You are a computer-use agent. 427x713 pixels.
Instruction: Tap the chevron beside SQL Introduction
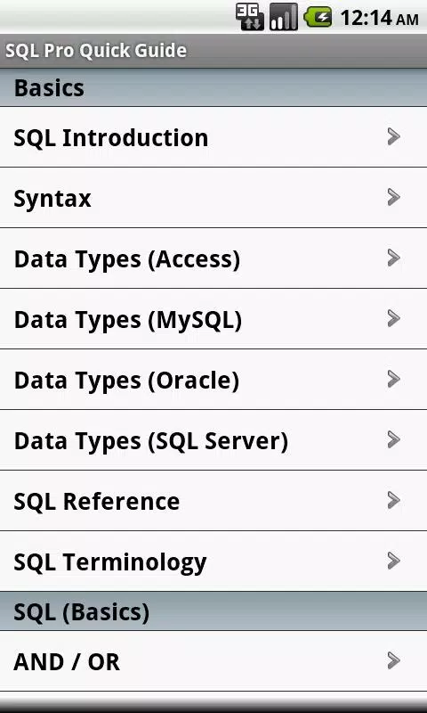[x=394, y=136]
